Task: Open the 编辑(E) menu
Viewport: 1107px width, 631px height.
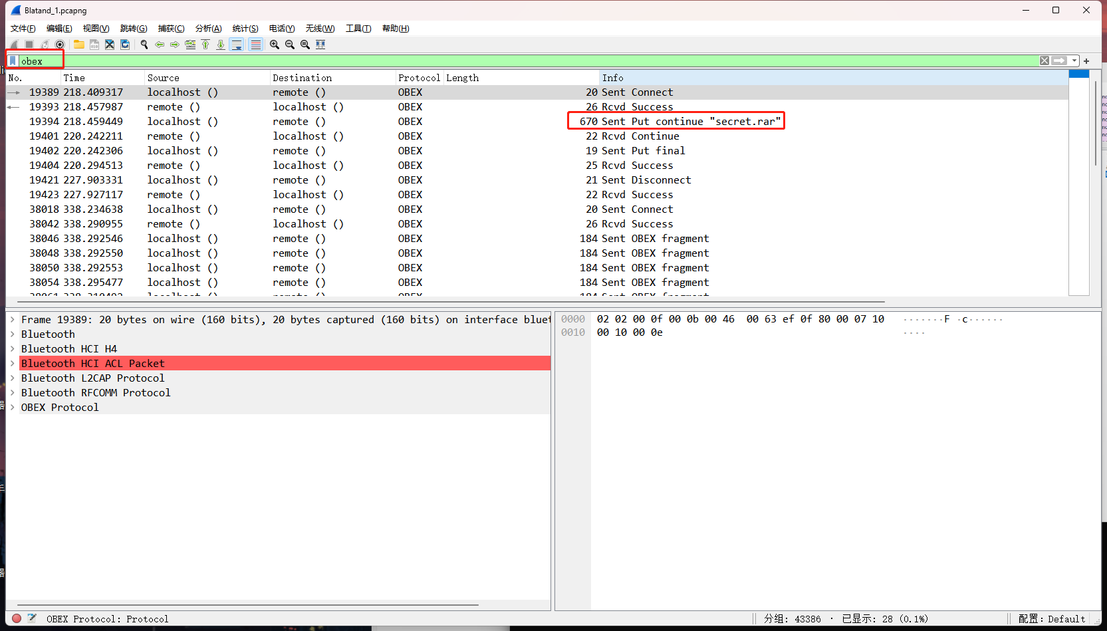Action: (x=59, y=29)
